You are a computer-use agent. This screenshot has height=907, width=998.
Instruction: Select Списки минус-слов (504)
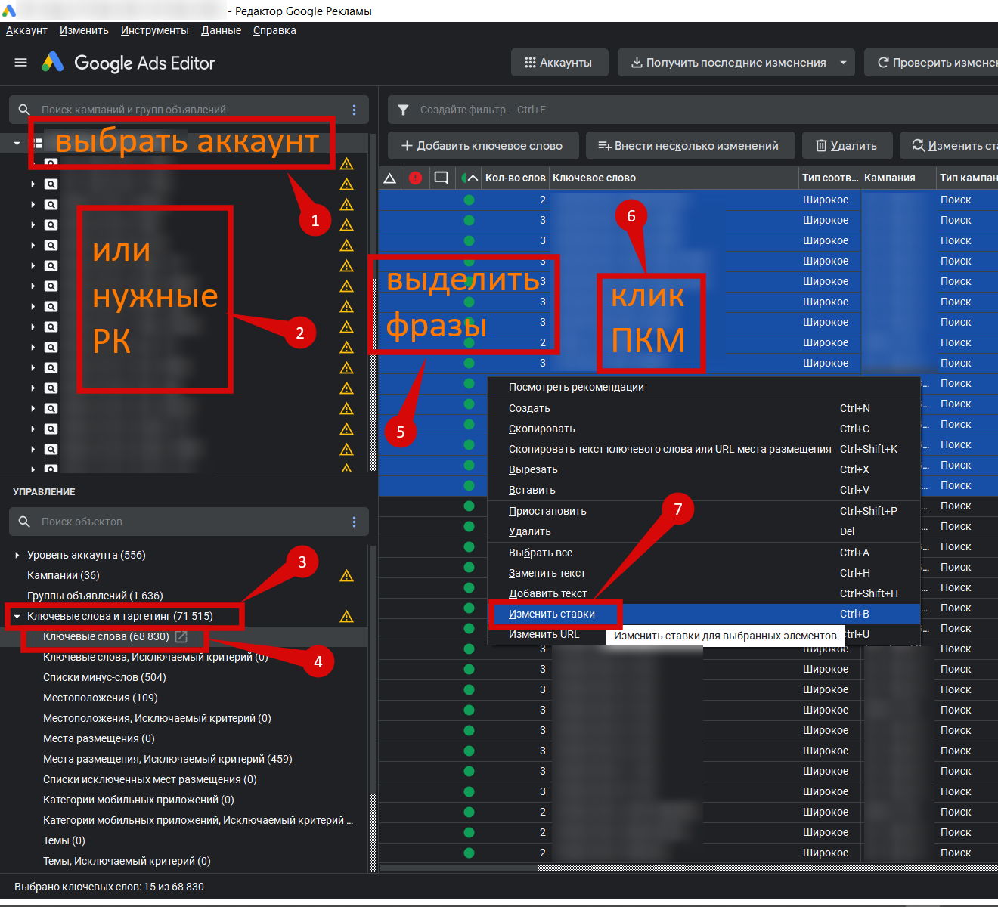pos(104,677)
